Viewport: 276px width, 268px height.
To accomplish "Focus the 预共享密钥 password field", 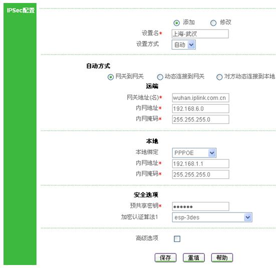I will pyautogui.click(x=200, y=206).
